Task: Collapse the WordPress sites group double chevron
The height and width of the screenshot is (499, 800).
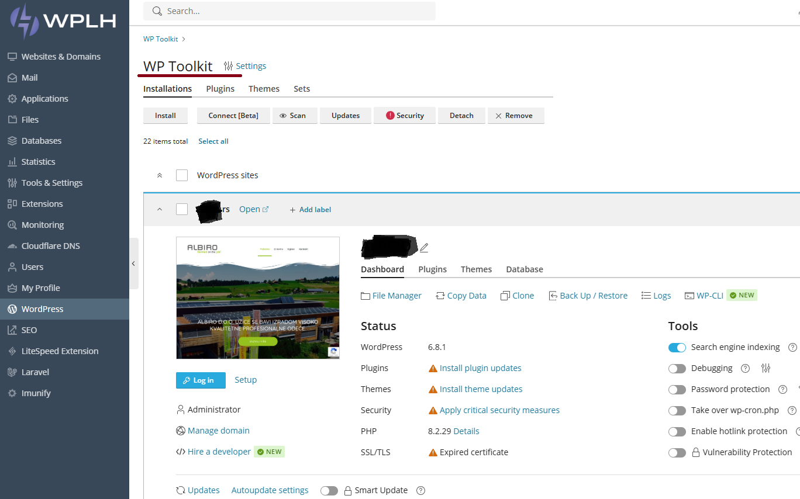Action: [159, 175]
